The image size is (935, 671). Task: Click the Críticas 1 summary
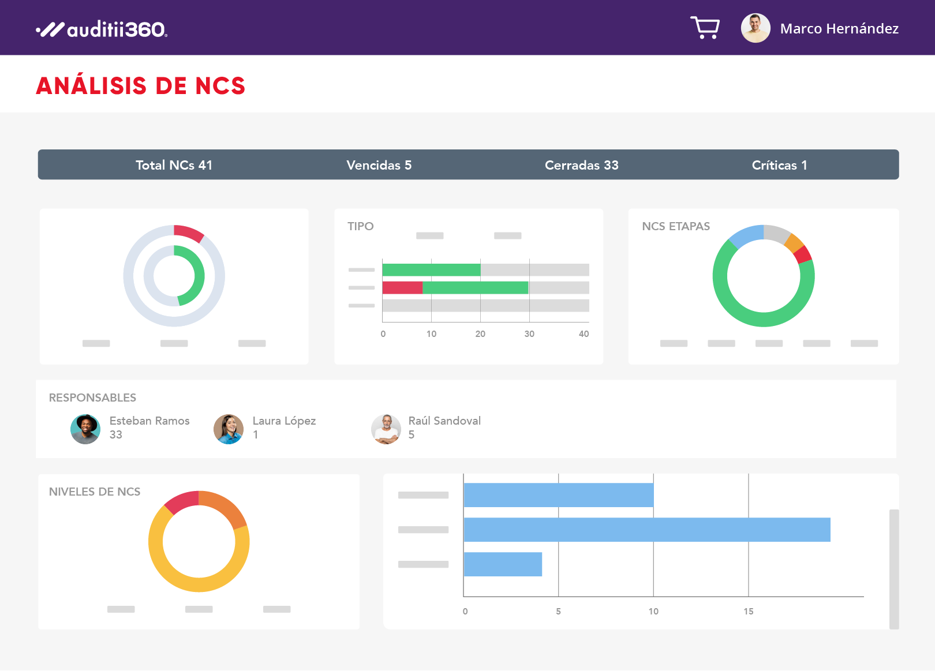[779, 165]
